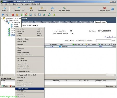
Task: Open the XPe01 Attached At link
Action: point(52,46)
